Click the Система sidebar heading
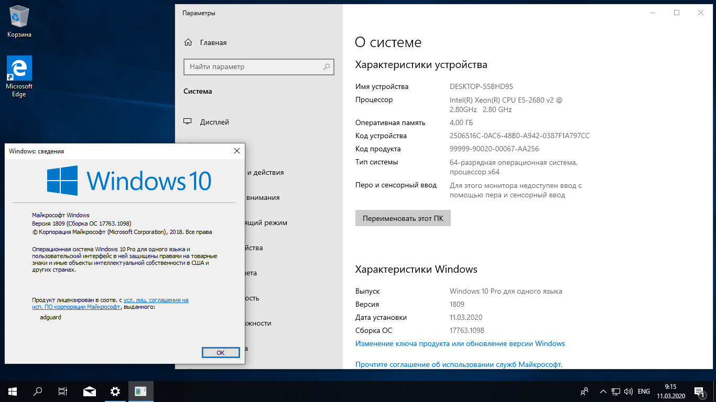This screenshot has width=716, height=402. click(x=198, y=91)
